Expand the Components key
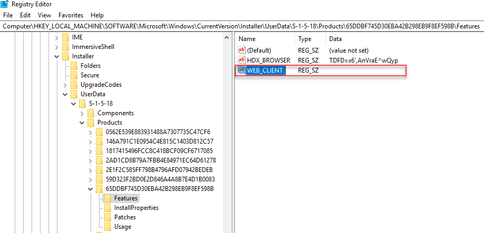The width and height of the screenshot is (484, 233). tap(82, 113)
